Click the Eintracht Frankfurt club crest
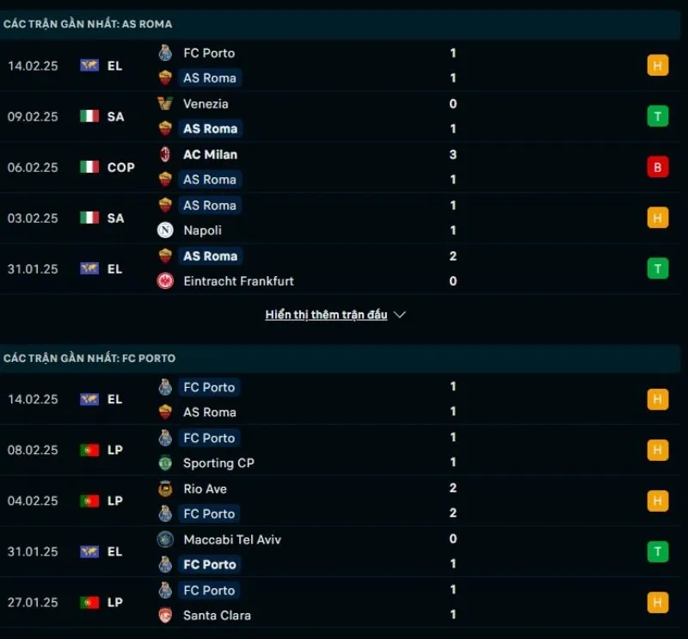 tap(165, 280)
